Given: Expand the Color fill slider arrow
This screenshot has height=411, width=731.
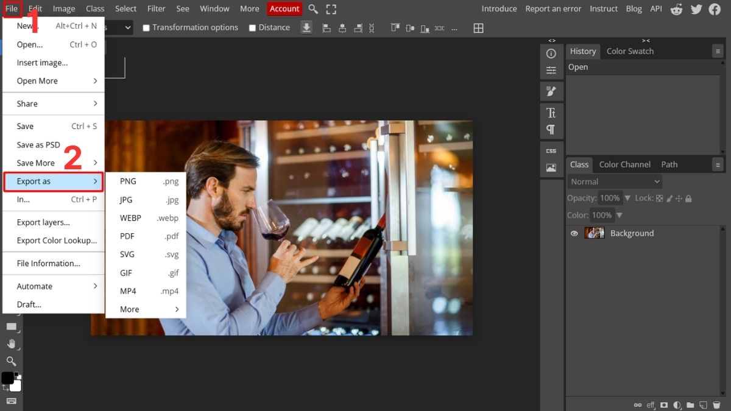Looking at the screenshot, I should click(x=620, y=215).
